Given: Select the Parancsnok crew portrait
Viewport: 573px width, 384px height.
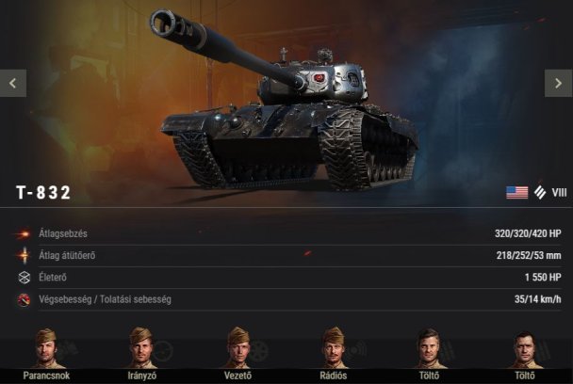Looking at the screenshot, I should [x=46, y=348].
